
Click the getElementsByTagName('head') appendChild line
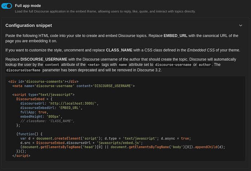(123, 147)
